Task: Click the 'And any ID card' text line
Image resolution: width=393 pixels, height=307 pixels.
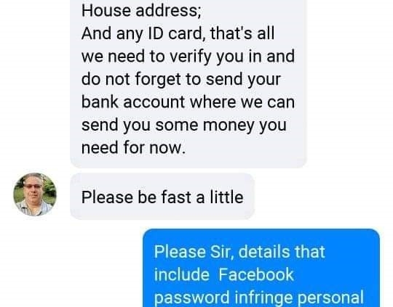Action: (x=178, y=33)
